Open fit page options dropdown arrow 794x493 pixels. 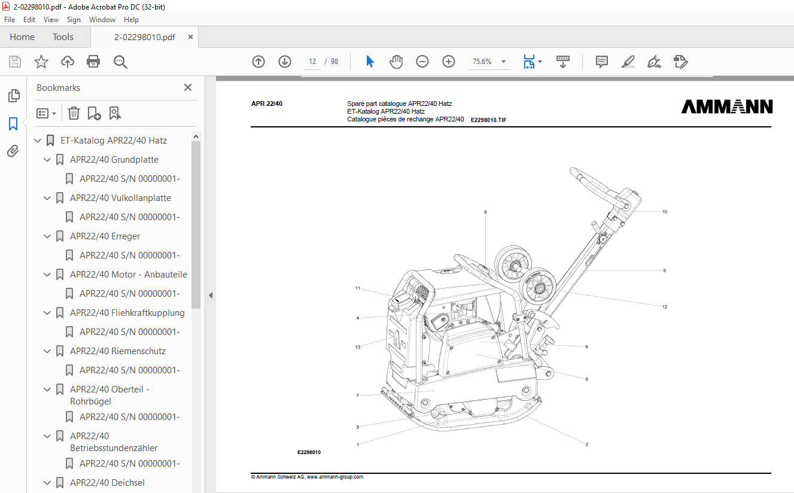point(540,62)
